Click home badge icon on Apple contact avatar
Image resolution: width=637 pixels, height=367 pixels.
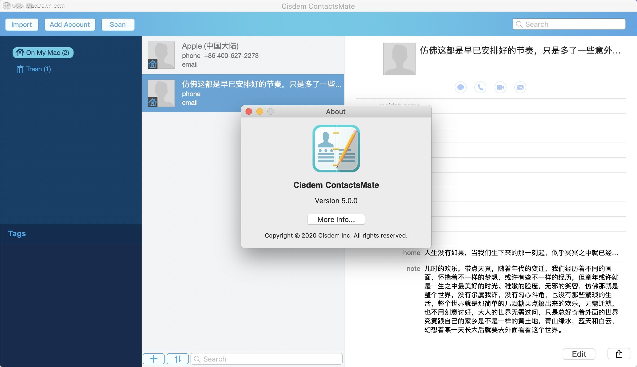[x=153, y=64]
